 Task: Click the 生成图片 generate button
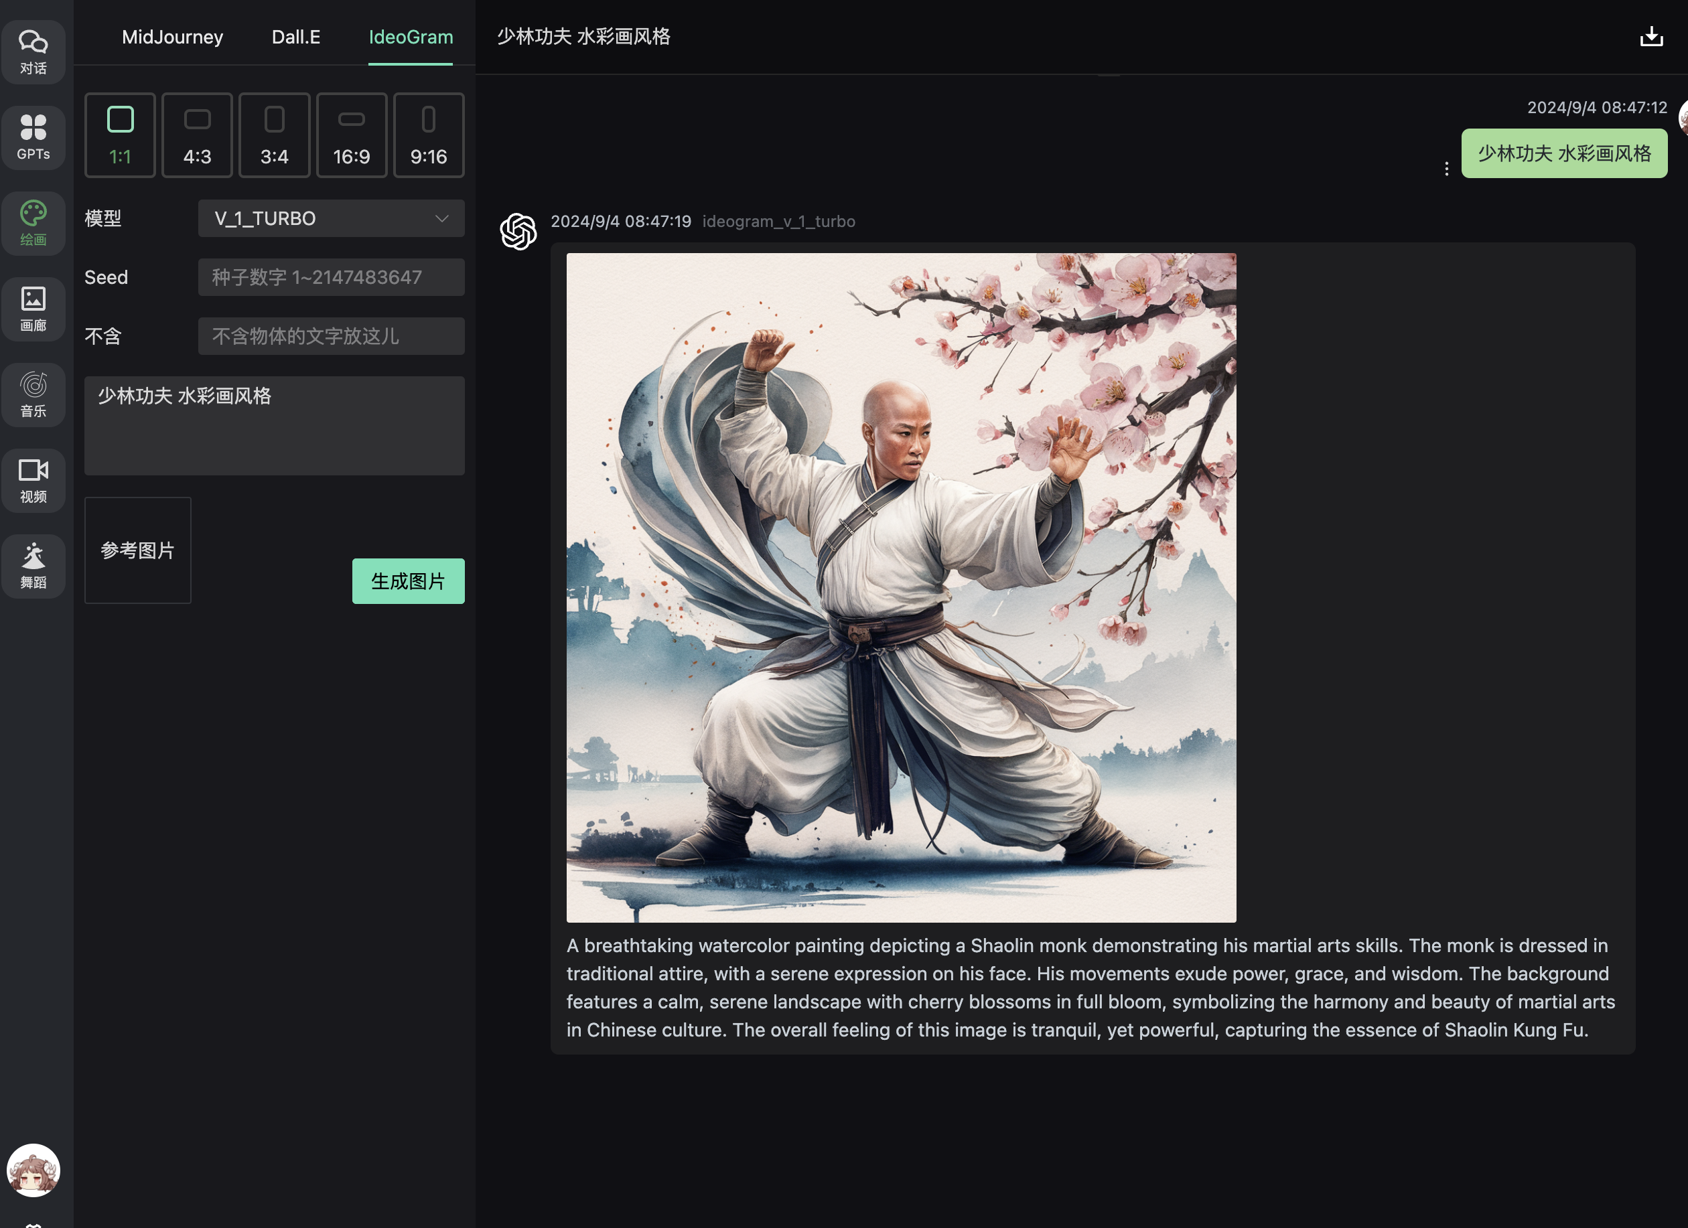pos(408,581)
